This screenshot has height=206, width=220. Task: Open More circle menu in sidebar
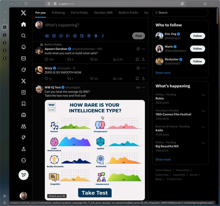pos(23,160)
